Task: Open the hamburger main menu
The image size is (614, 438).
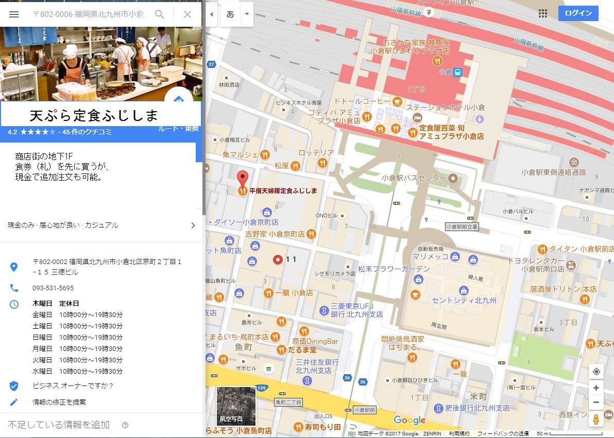Action: click(14, 14)
